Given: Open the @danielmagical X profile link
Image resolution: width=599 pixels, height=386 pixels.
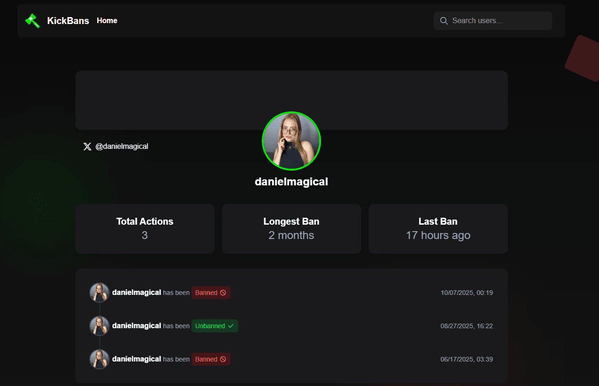Looking at the screenshot, I should point(122,146).
